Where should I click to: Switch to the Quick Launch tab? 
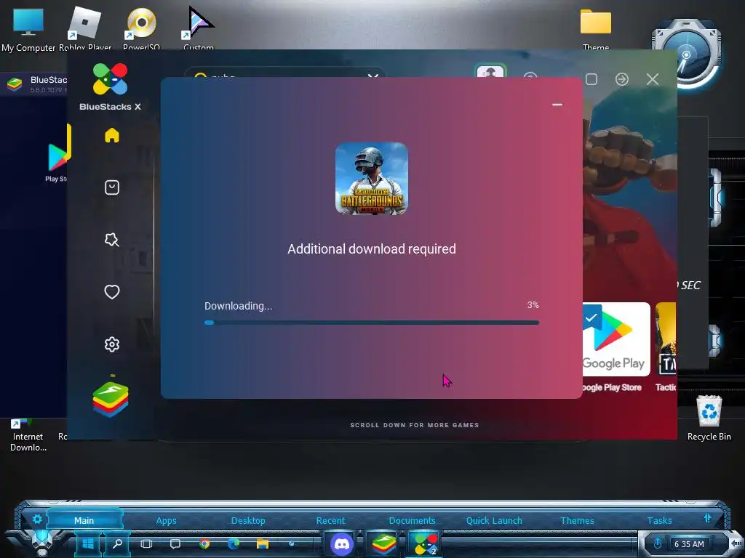pos(494,520)
